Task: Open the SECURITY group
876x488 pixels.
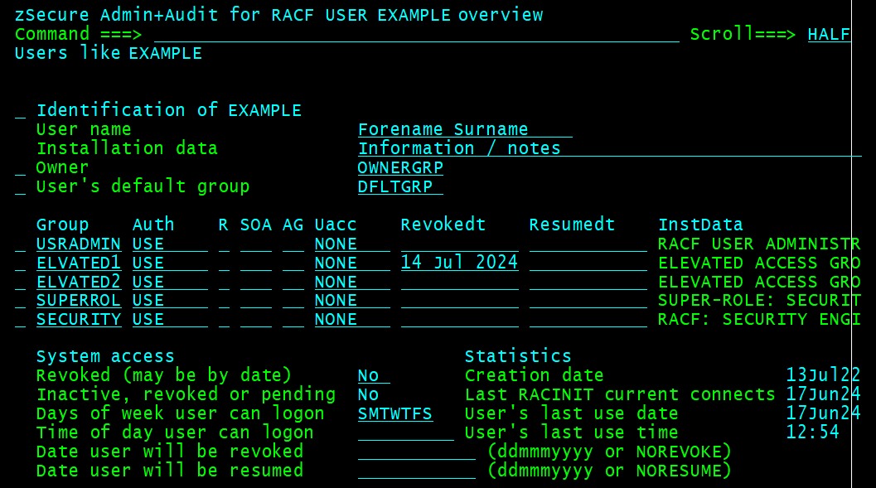Action: click(x=79, y=319)
